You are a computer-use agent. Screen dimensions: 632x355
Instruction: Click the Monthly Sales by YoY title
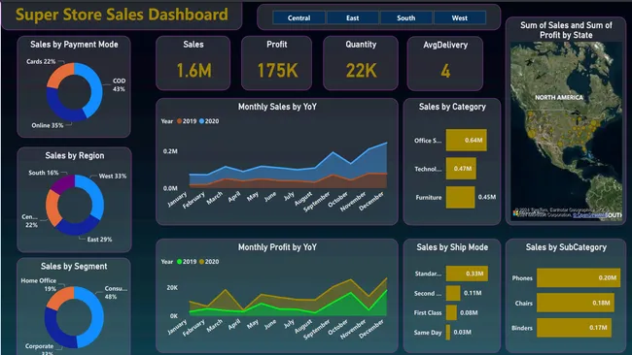pos(277,107)
